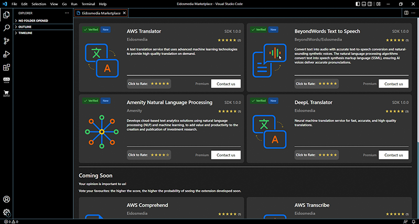This screenshot has height=224, width=419.
Task: Open Run and Debug view
Action: [6, 54]
